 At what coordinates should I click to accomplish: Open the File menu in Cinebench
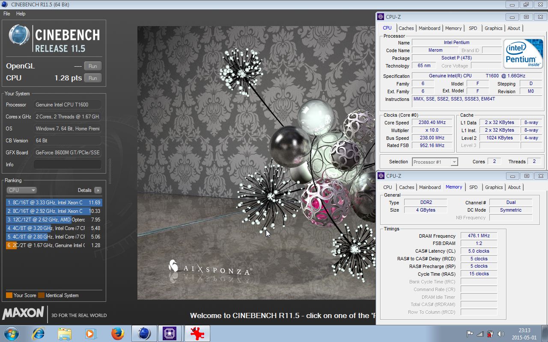pos(7,14)
